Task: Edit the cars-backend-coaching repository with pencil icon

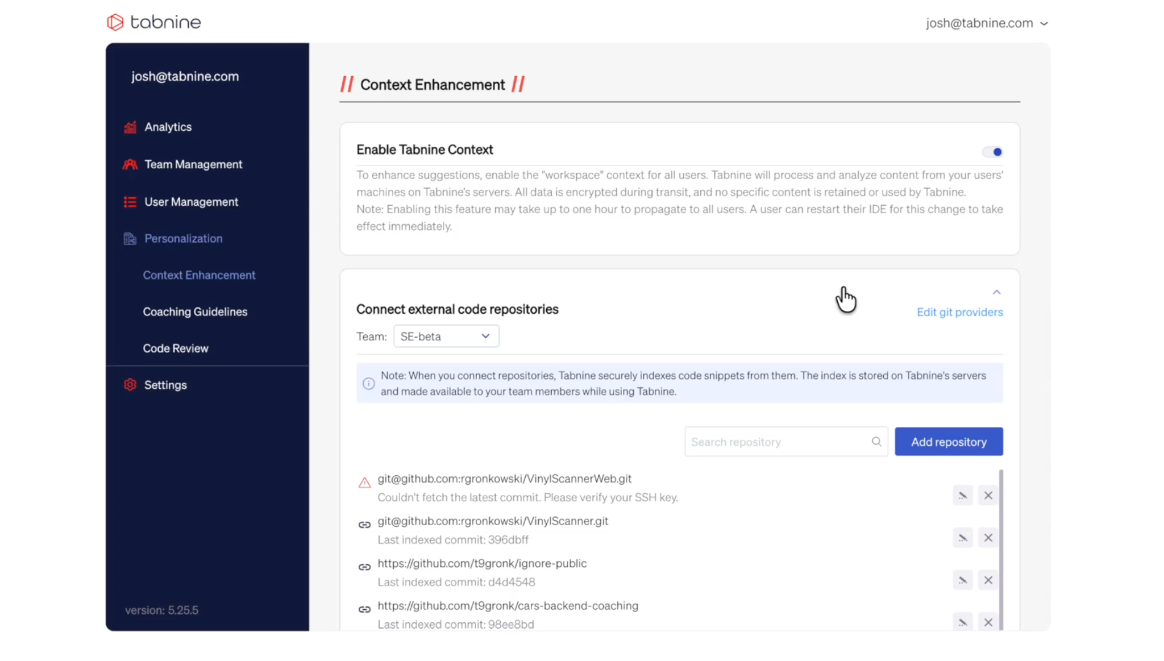Action: point(963,622)
